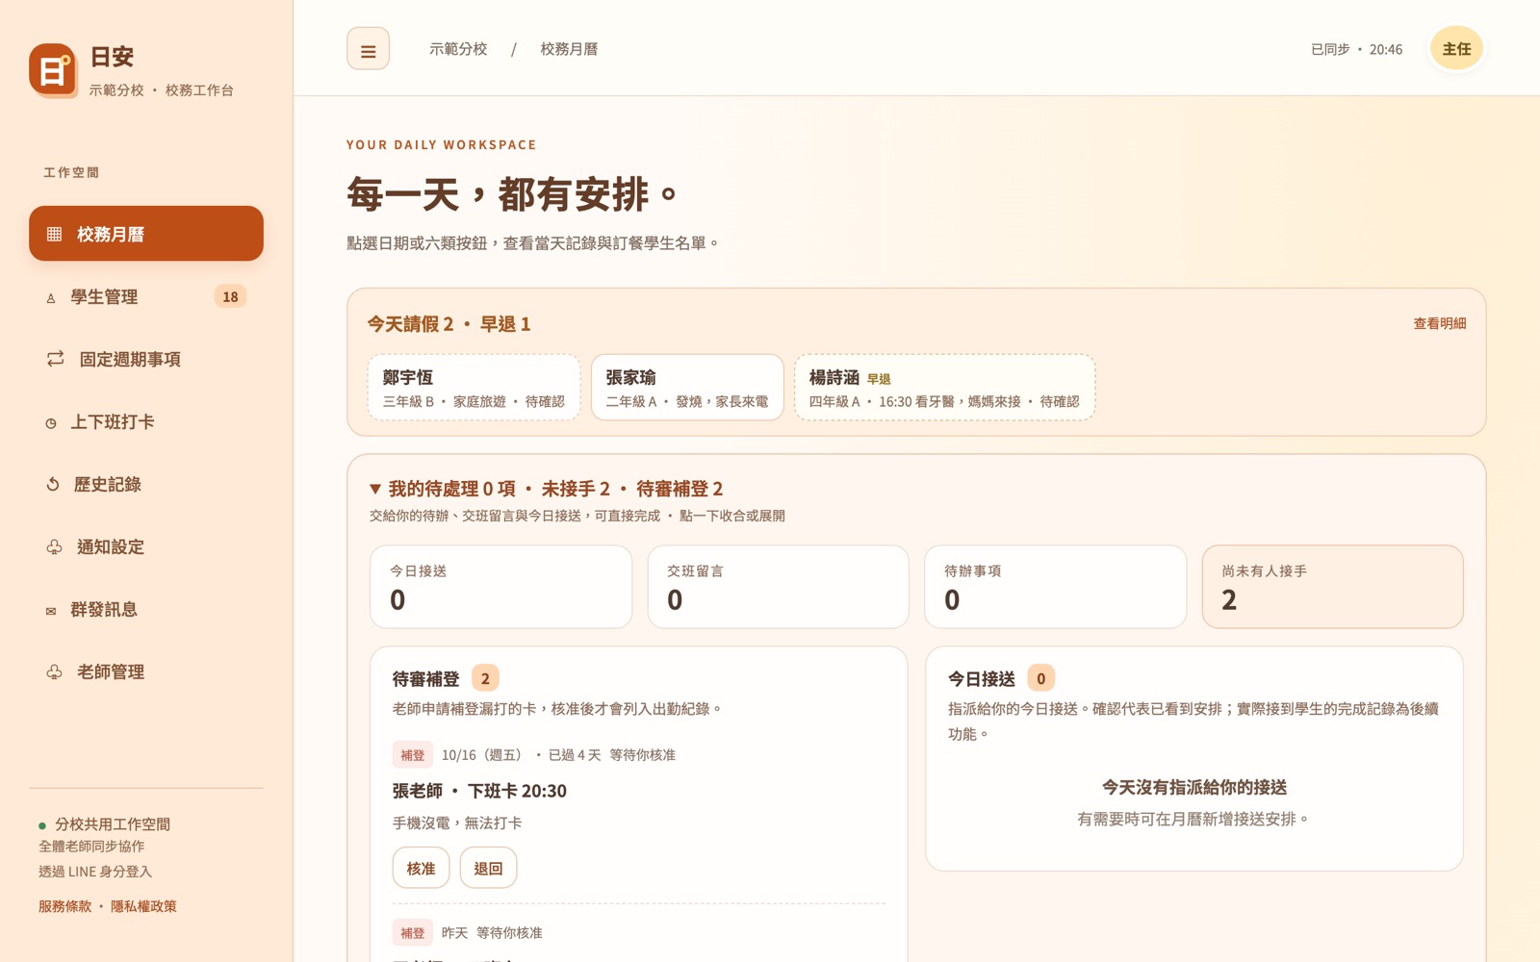Click 查看明細 link in the leave card
The height and width of the screenshot is (962, 1540).
point(1439,323)
